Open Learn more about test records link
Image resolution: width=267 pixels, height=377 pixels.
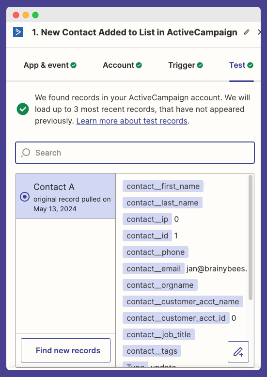click(x=132, y=121)
